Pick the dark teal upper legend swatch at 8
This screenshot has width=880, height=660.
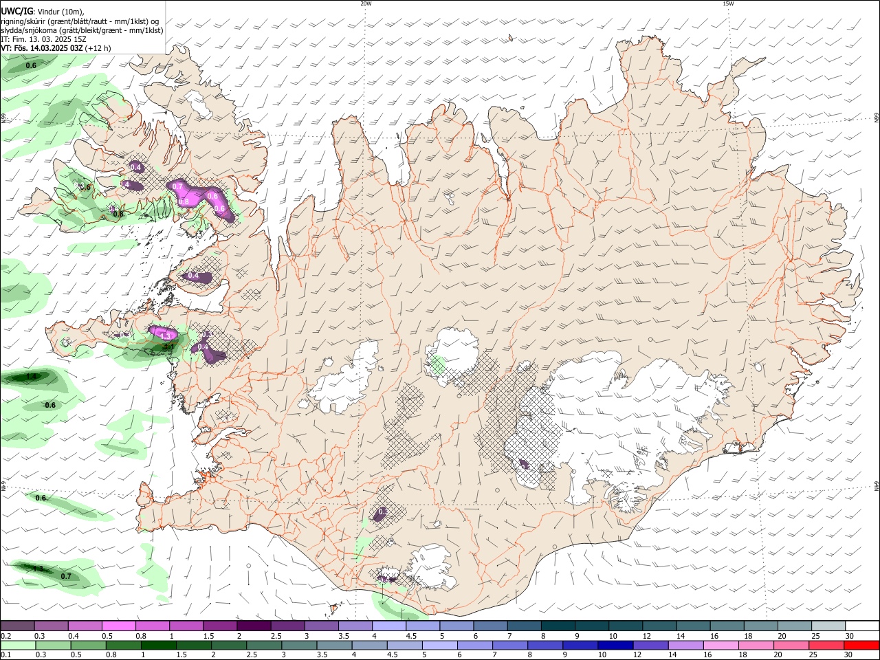click(558, 626)
